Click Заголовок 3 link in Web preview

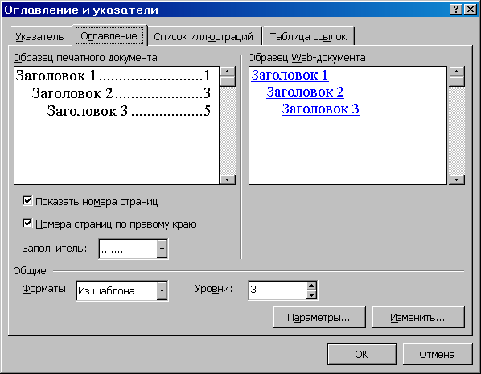[320, 109]
